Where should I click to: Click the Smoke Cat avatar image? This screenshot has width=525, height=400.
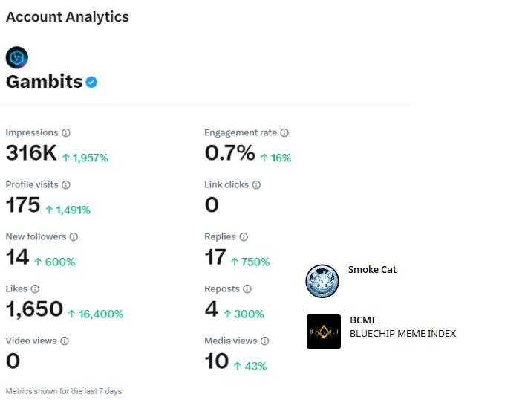(x=322, y=281)
